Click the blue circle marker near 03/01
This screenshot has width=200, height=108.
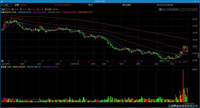[x=107, y=61]
